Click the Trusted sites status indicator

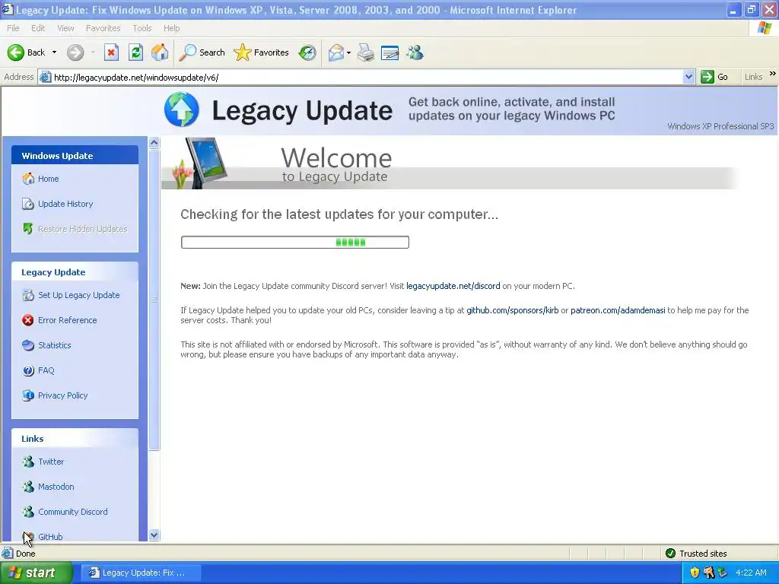point(696,554)
